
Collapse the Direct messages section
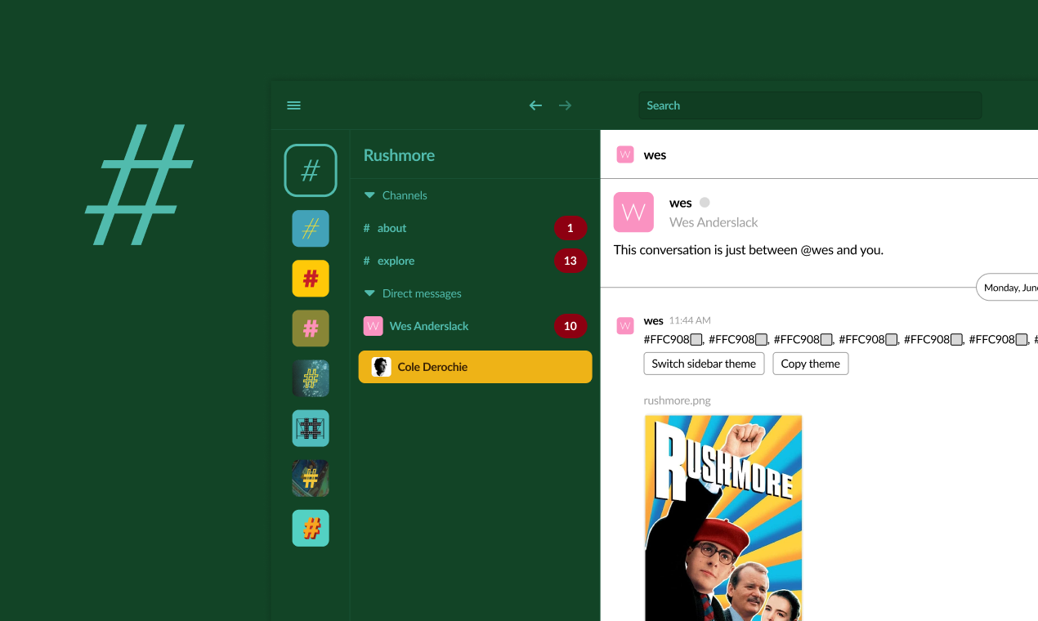tap(369, 293)
